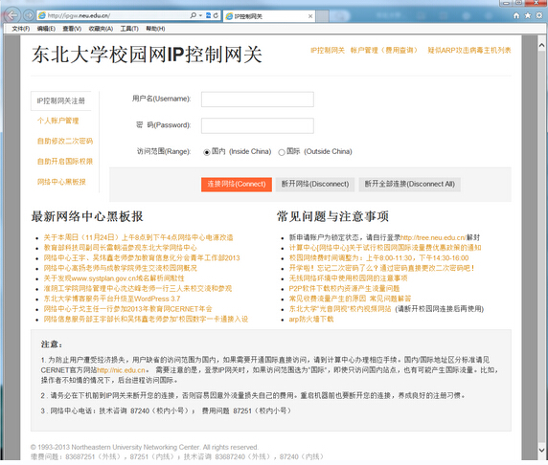Viewport: 548px width, 465px height.
Task: Click the 常见问题与注意事项 heading
Action: click(x=332, y=216)
